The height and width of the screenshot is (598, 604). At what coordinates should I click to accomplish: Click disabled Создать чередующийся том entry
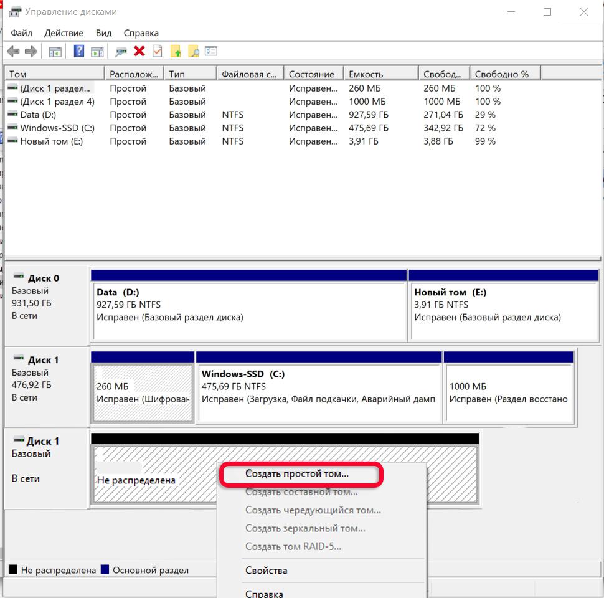pyautogui.click(x=313, y=510)
